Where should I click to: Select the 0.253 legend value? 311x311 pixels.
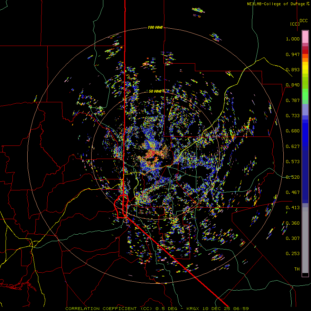coord(293,254)
